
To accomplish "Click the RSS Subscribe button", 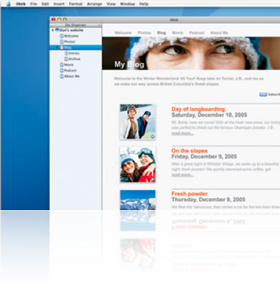I will click(x=269, y=95).
